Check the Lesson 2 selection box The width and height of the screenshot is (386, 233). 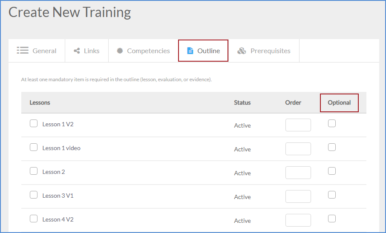(34, 171)
